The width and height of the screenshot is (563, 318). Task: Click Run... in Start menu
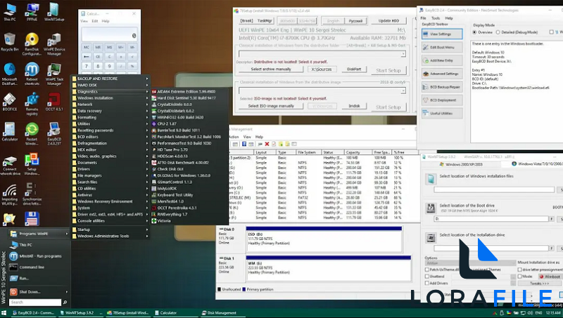point(24,278)
